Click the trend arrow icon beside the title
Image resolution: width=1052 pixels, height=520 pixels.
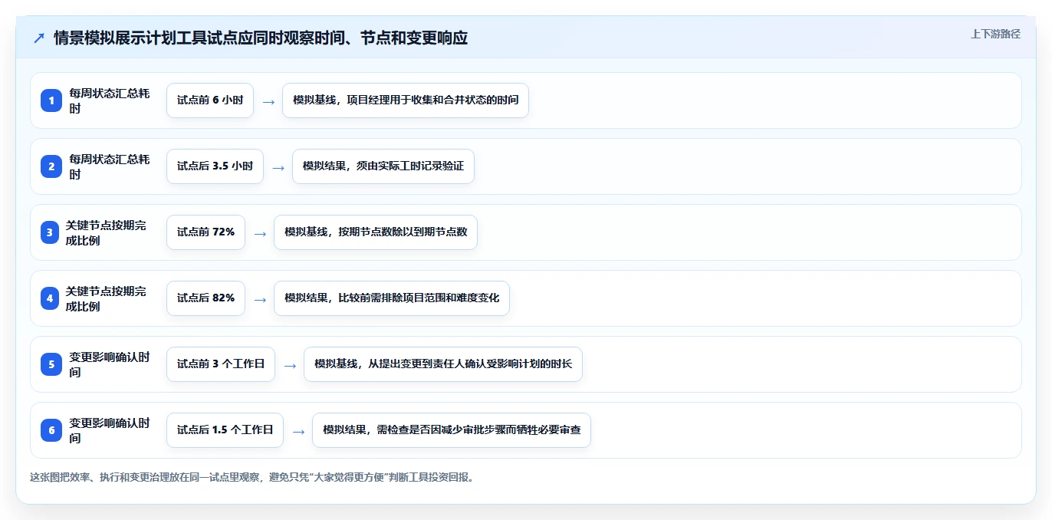[x=39, y=38]
